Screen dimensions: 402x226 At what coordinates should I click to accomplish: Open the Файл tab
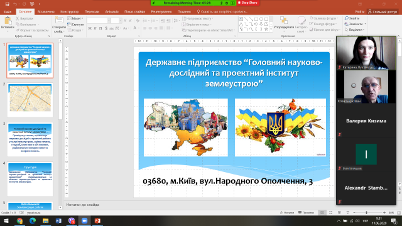pyautogui.click(x=8, y=12)
